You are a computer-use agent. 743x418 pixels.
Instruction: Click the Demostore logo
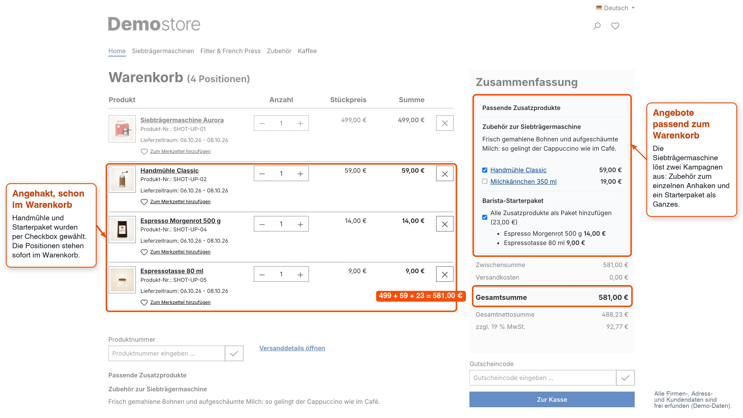click(x=154, y=24)
